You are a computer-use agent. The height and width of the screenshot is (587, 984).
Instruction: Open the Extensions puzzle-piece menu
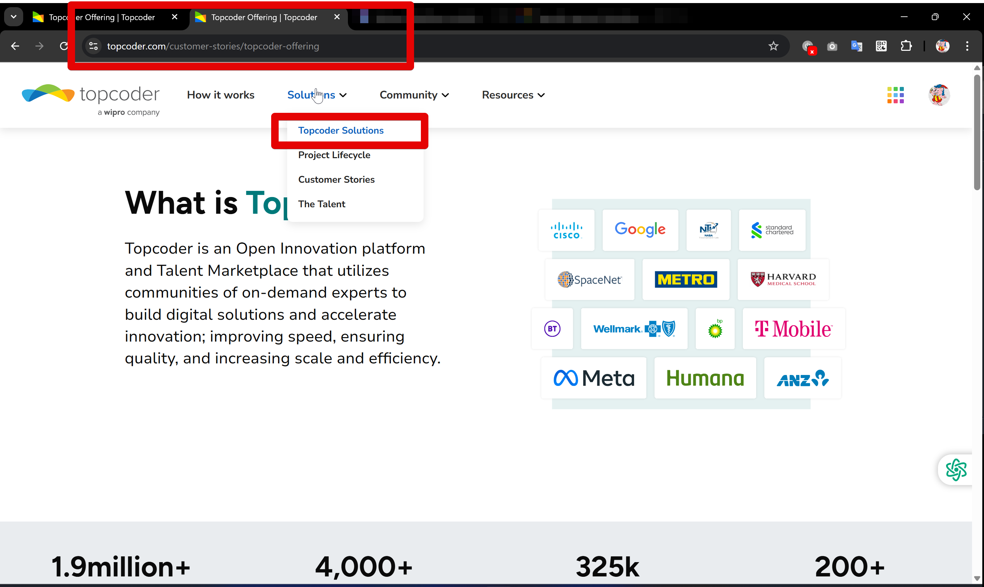906,46
